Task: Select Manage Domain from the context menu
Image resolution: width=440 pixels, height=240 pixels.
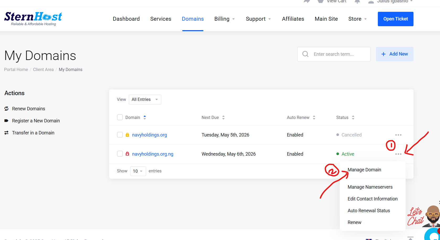Action: pos(364,170)
